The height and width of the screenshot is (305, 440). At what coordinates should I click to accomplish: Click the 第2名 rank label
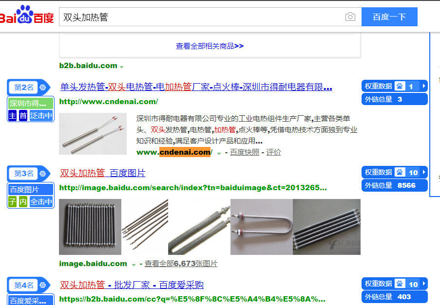[24, 88]
